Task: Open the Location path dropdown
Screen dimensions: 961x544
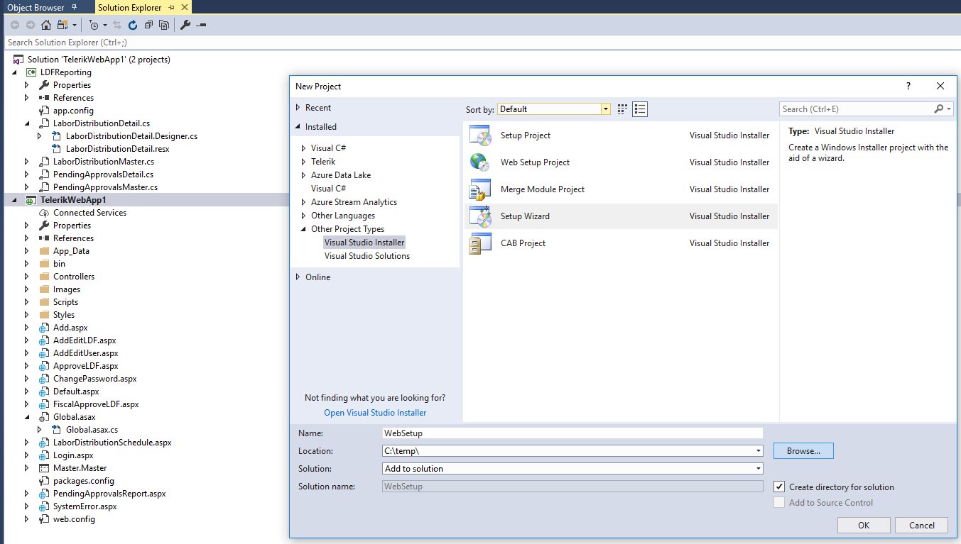Action: coord(759,451)
